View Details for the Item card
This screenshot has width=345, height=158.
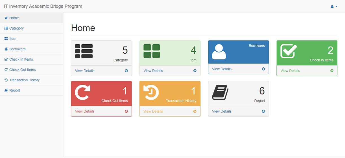point(153,71)
